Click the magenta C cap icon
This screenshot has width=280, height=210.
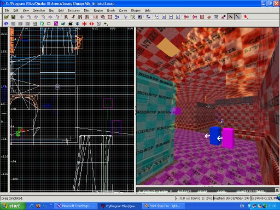point(56,24)
